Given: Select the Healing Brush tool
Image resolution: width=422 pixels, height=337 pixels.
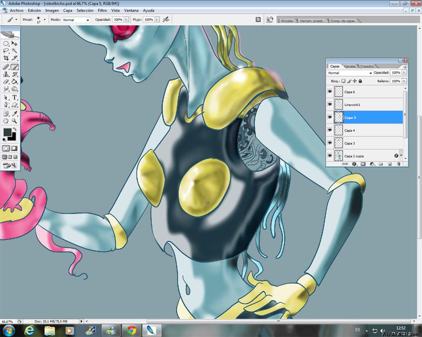Looking at the screenshot, I should coord(6,67).
